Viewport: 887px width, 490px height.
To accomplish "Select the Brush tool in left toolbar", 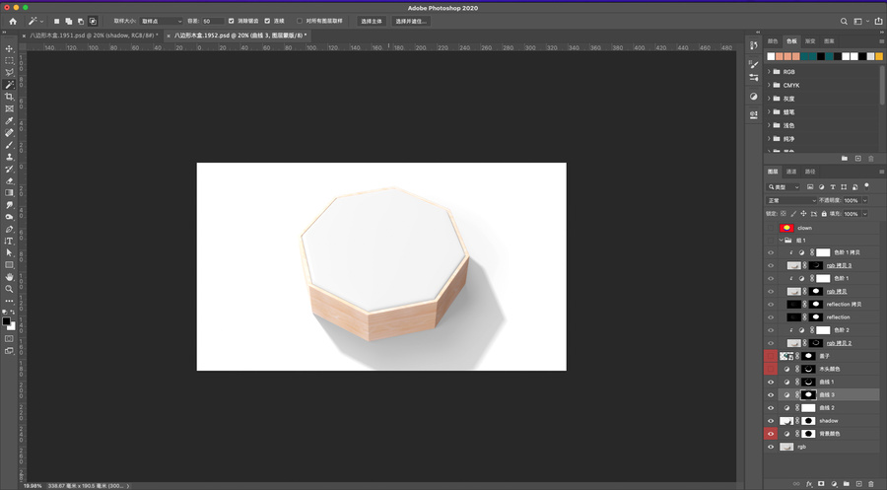I will pyautogui.click(x=9, y=145).
